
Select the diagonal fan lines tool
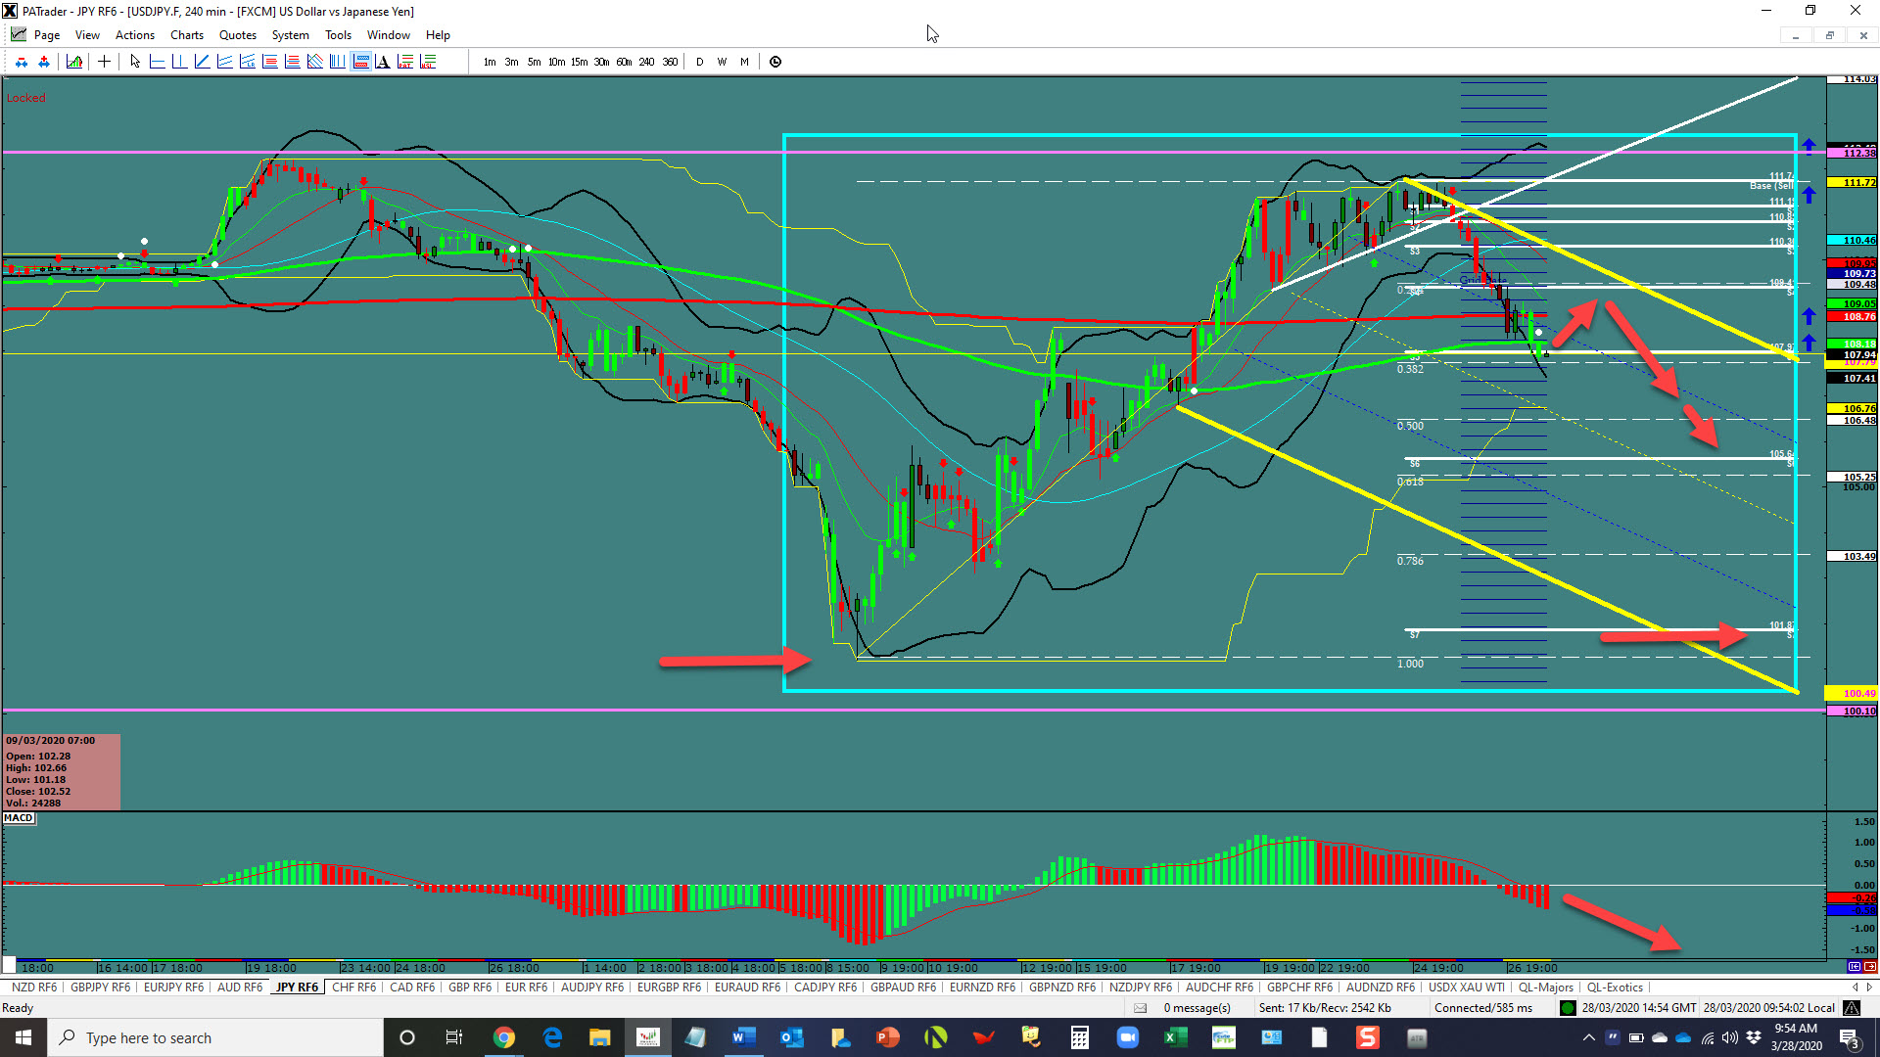coord(314,62)
